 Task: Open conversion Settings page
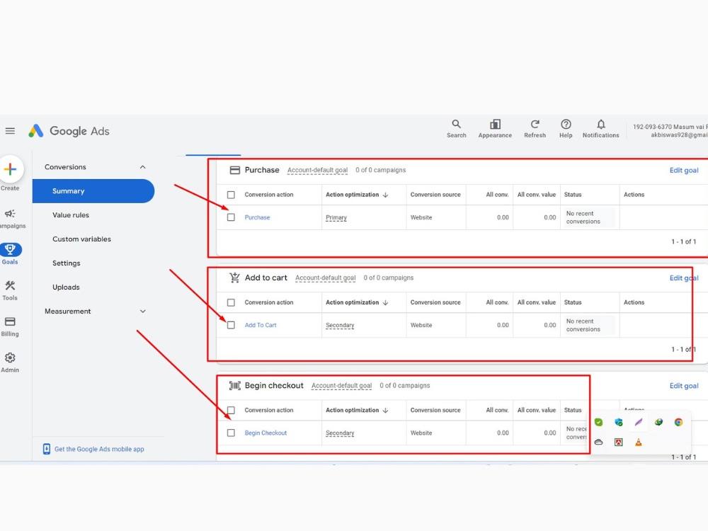pyautogui.click(x=67, y=263)
